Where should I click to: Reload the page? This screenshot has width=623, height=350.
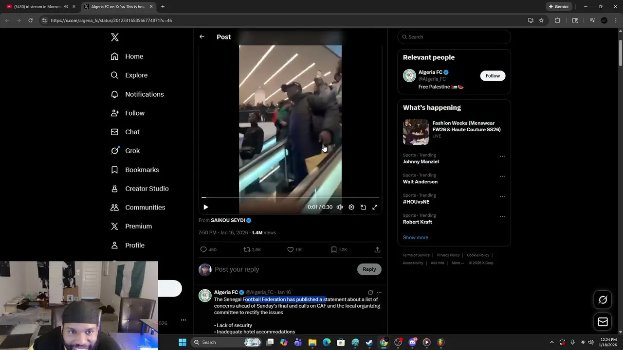pyautogui.click(x=30, y=20)
